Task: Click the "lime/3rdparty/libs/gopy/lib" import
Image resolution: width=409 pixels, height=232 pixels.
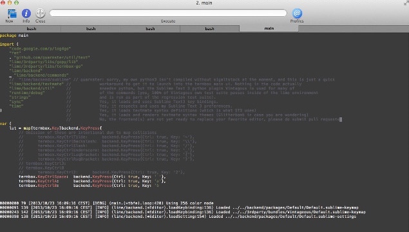Action: coord(44,62)
